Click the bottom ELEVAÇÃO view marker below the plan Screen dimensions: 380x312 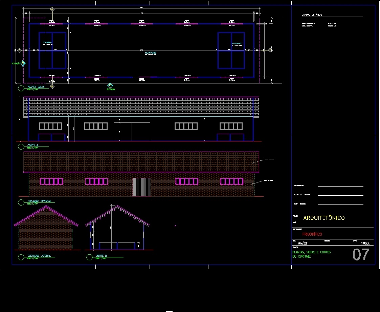[111, 85]
